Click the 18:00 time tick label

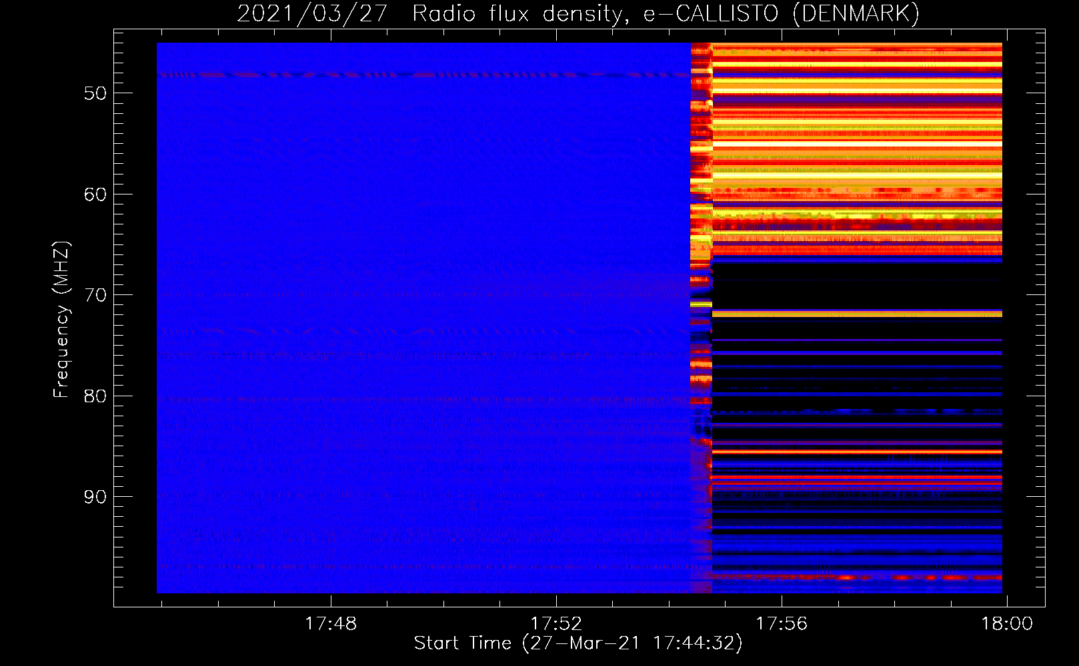(x=1006, y=623)
